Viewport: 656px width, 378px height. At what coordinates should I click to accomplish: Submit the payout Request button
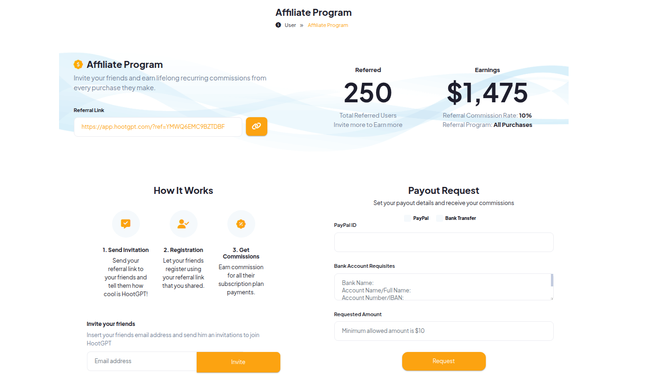(x=444, y=361)
